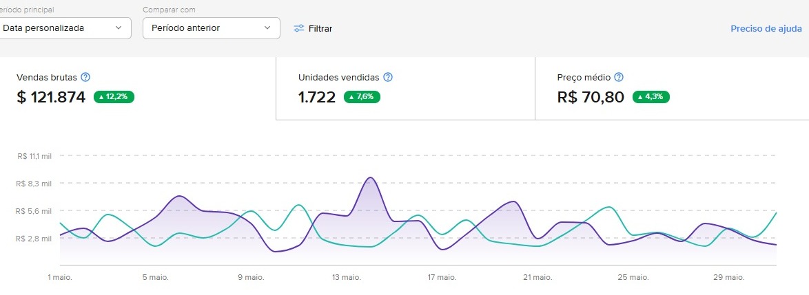Click the R$ 8,3 mil y-axis label

[35, 184]
